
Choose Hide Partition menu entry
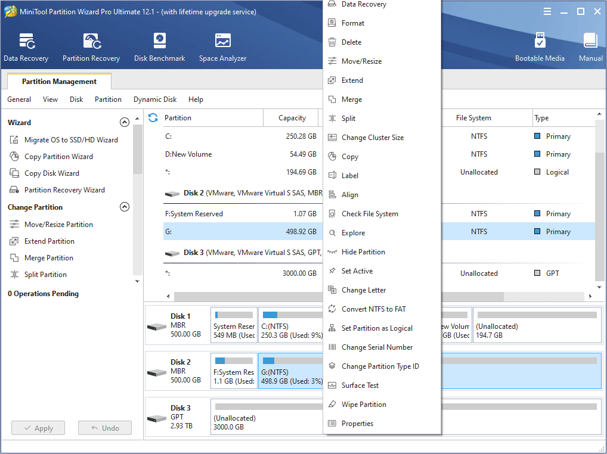point(382,252)
